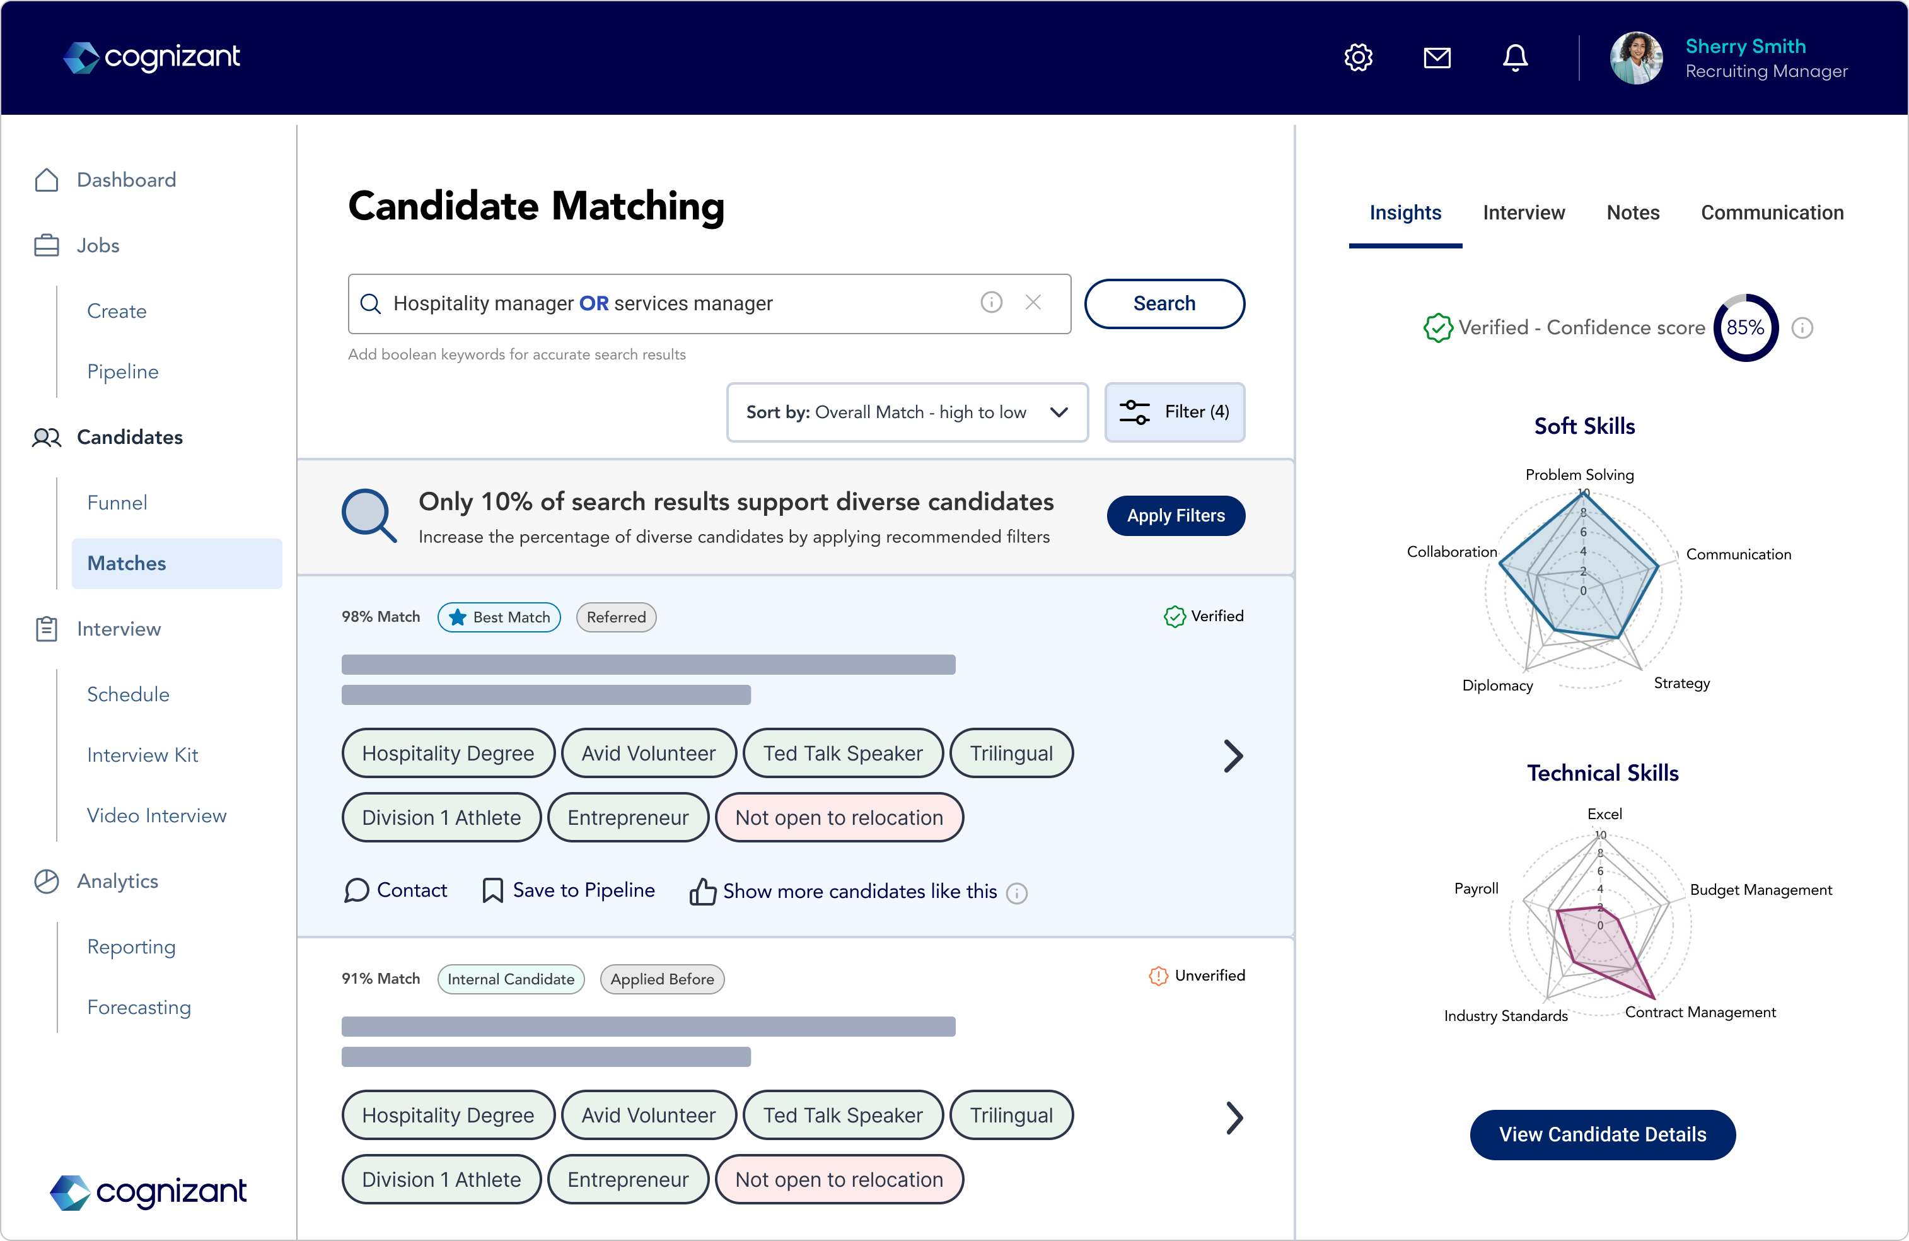Screen dimensions: 1909x1241
Task: Clear the search query with X icon
Action: point(1033,303)
